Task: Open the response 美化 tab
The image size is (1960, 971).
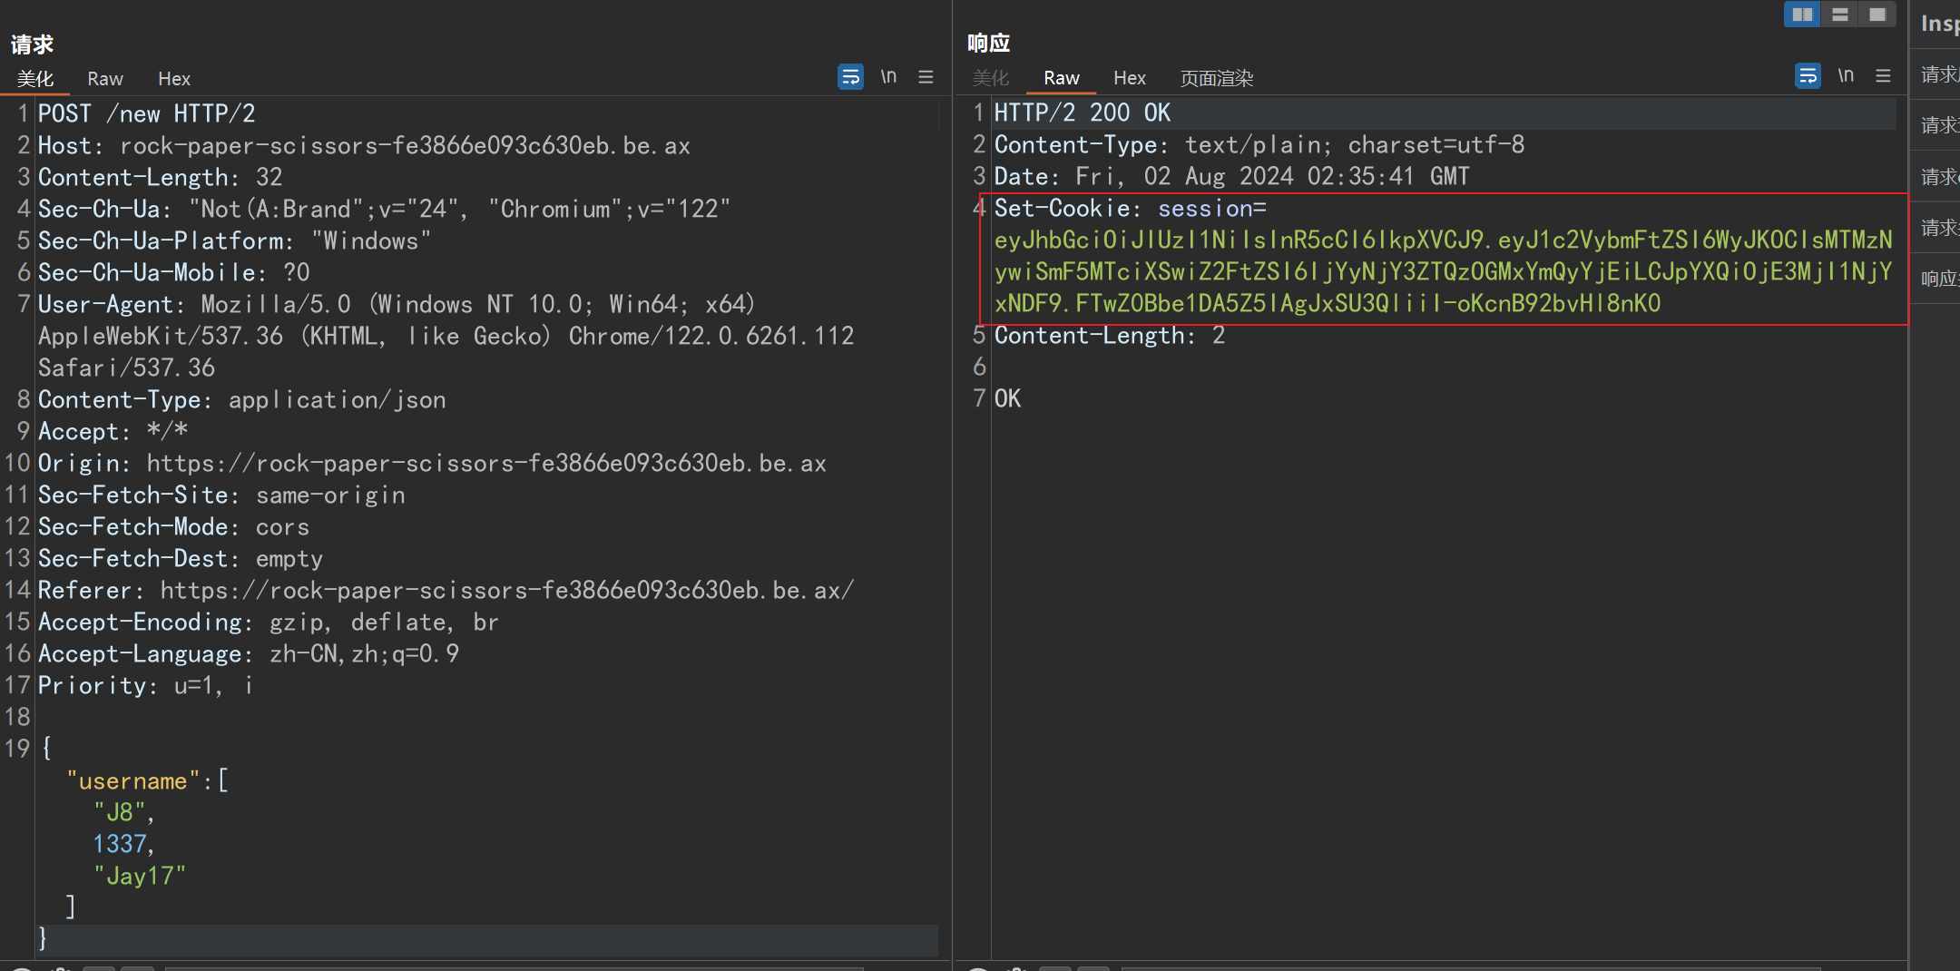Action: pos(991,78)
